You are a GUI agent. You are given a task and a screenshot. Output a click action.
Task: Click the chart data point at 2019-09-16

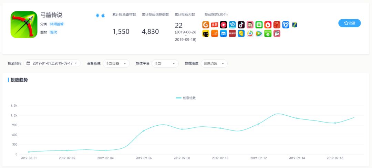pyautogui.click(x=335, y=123)
